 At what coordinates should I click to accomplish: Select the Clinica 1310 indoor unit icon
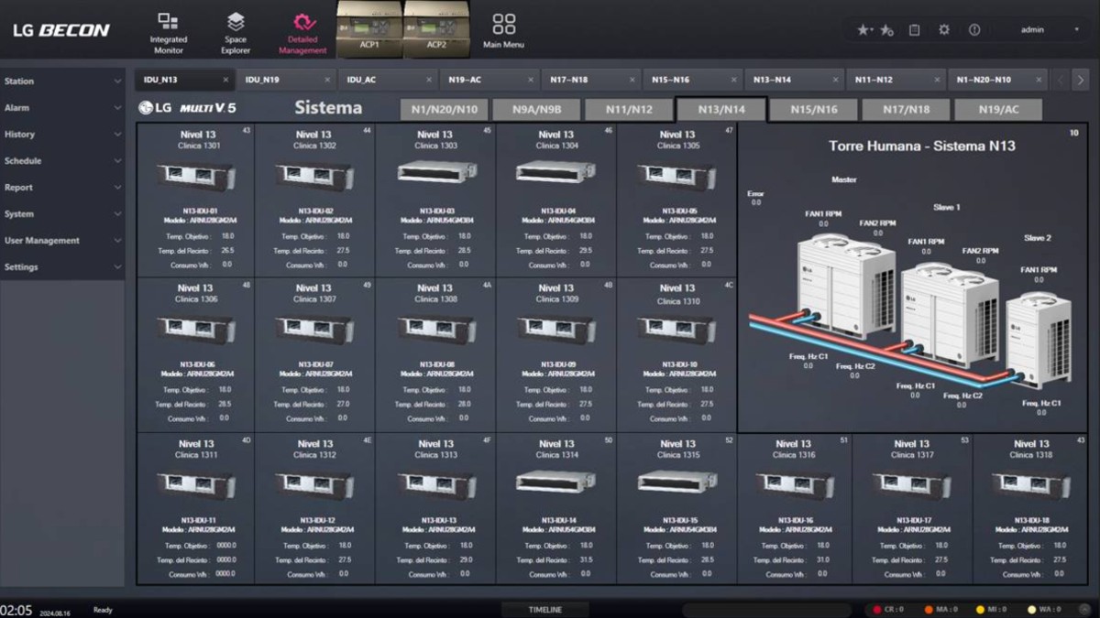[x=676, y=330]
